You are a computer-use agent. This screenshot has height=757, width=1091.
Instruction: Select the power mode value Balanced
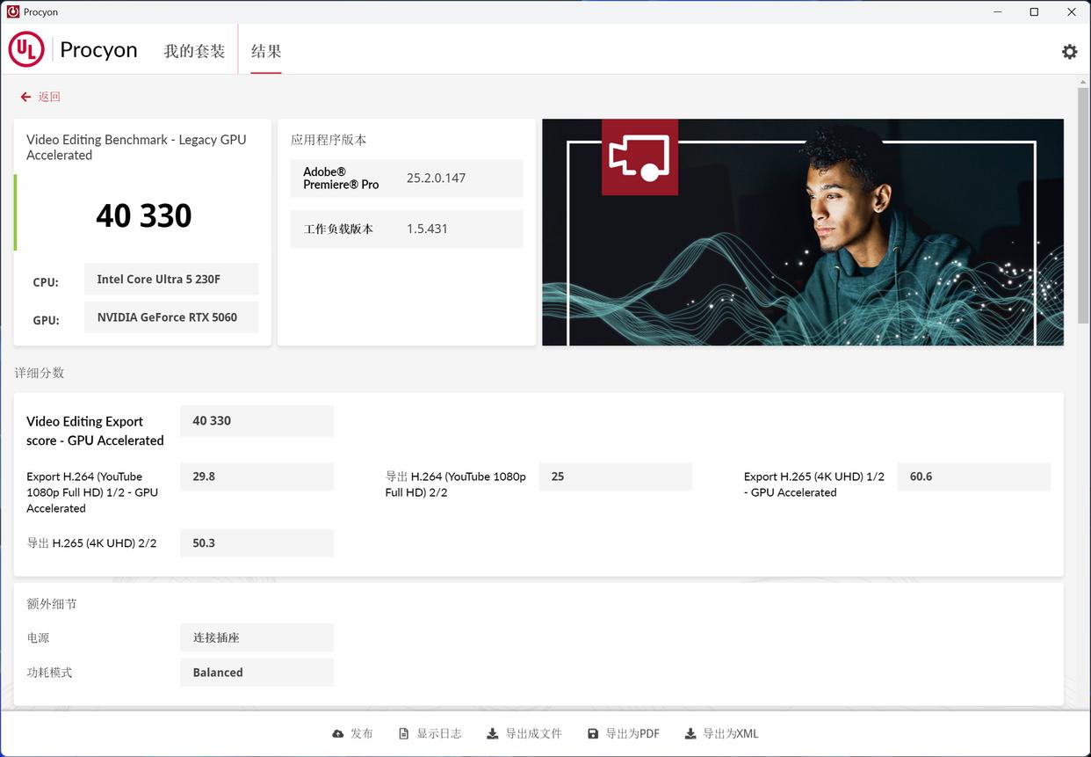coord(256,673)
